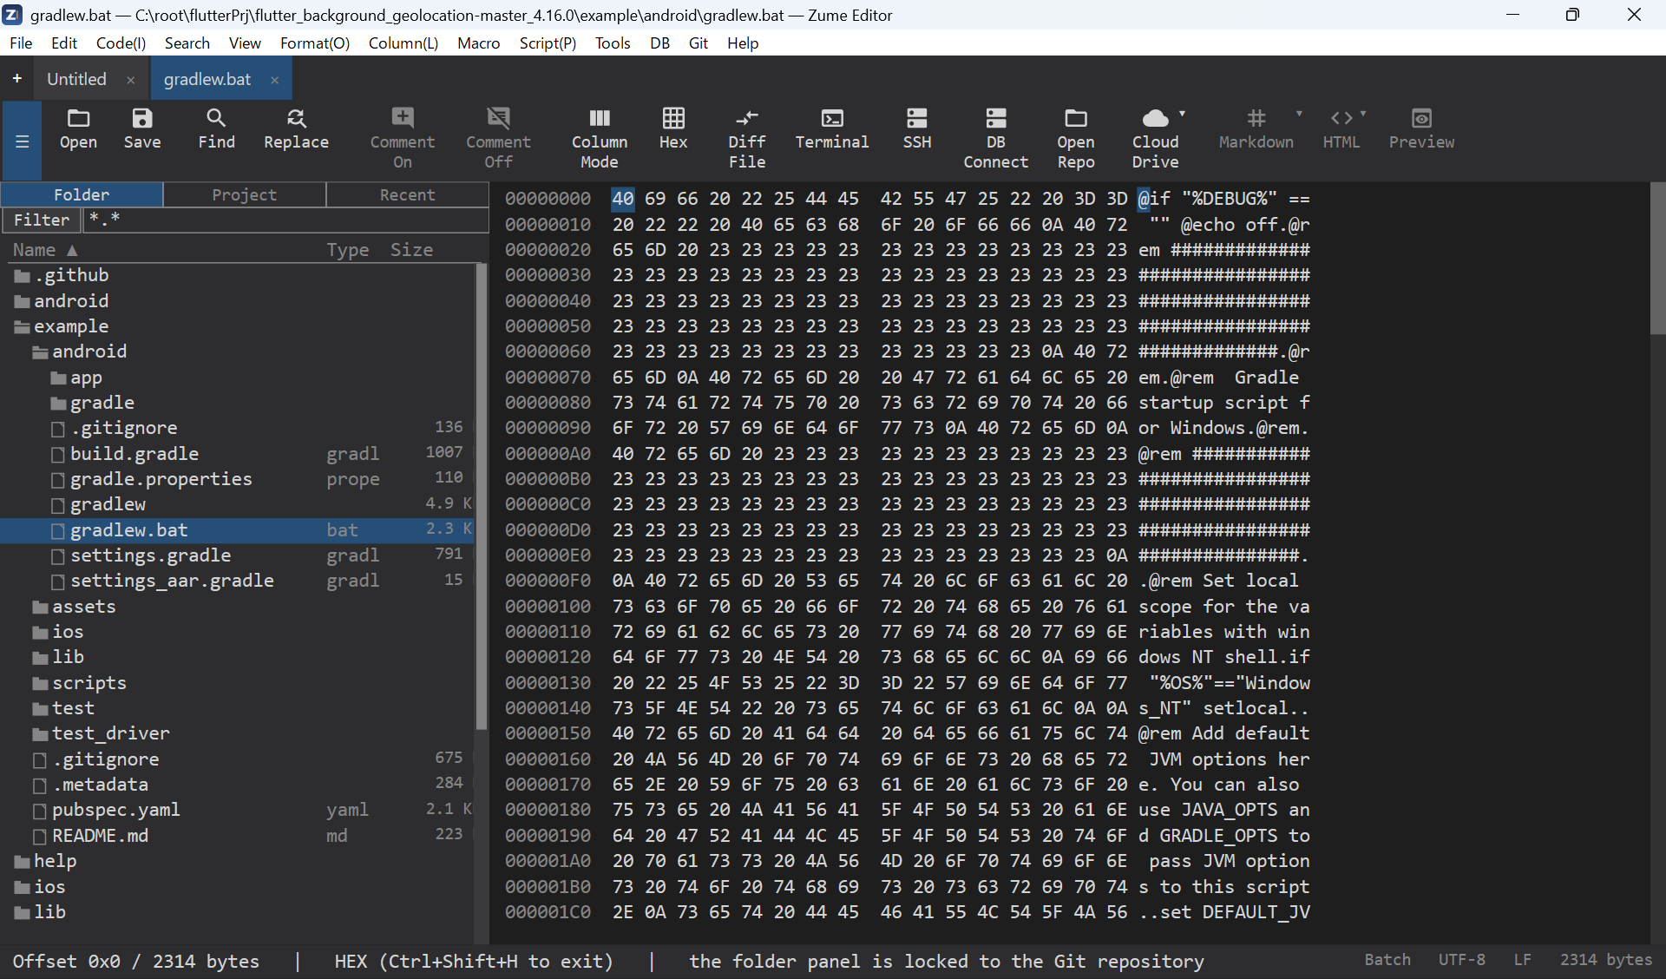Open the SSH connection tool
Image resolution: width=1666 pixels, height=979 pixels.
pos(917,129)
